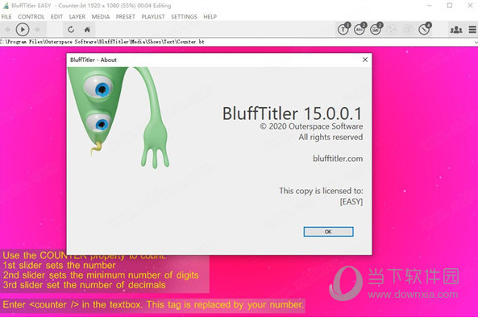Open the EDIT menu
This screenshot has width=478, height=318.
[56, 17]
